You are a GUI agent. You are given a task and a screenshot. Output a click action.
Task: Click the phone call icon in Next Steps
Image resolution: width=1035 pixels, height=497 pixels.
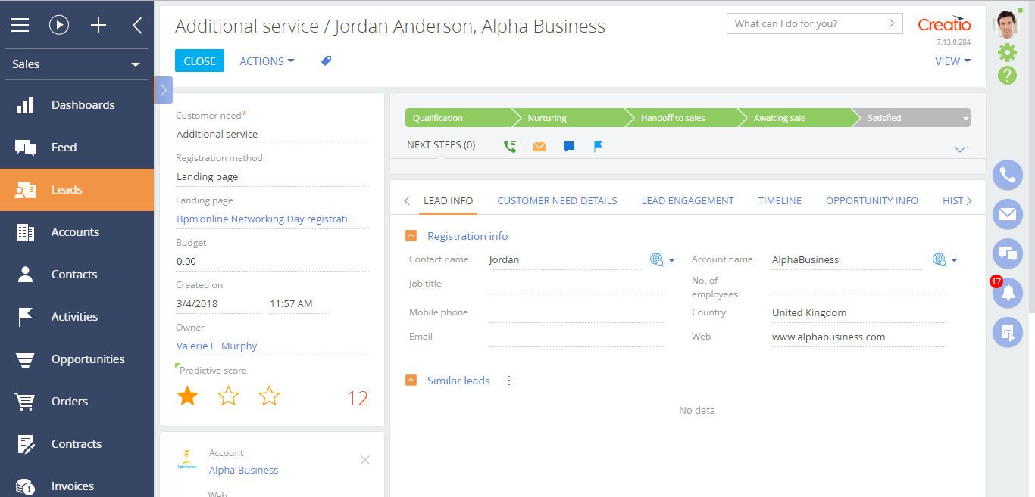click(510, 146)
